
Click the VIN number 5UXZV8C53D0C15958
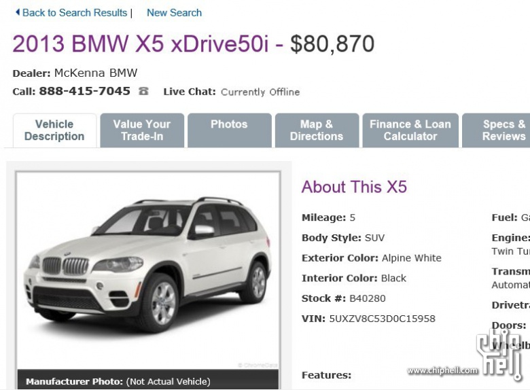(x=382, y=319)
